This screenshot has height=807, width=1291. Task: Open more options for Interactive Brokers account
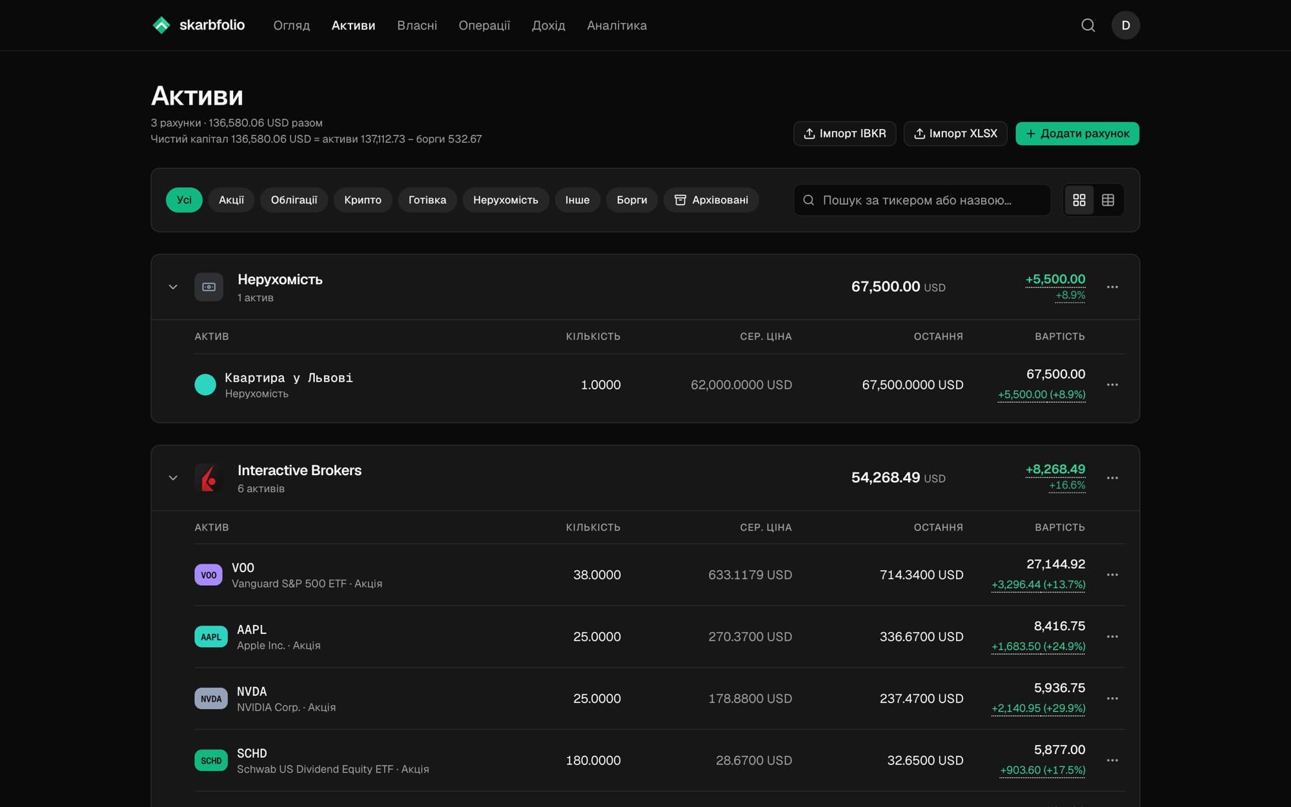[1112, 478]
